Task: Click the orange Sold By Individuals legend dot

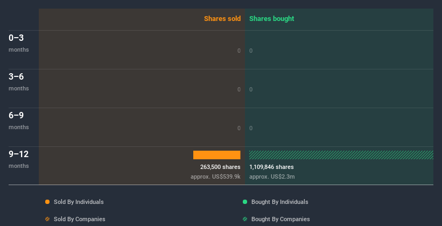Action: (x=47, y=202)
